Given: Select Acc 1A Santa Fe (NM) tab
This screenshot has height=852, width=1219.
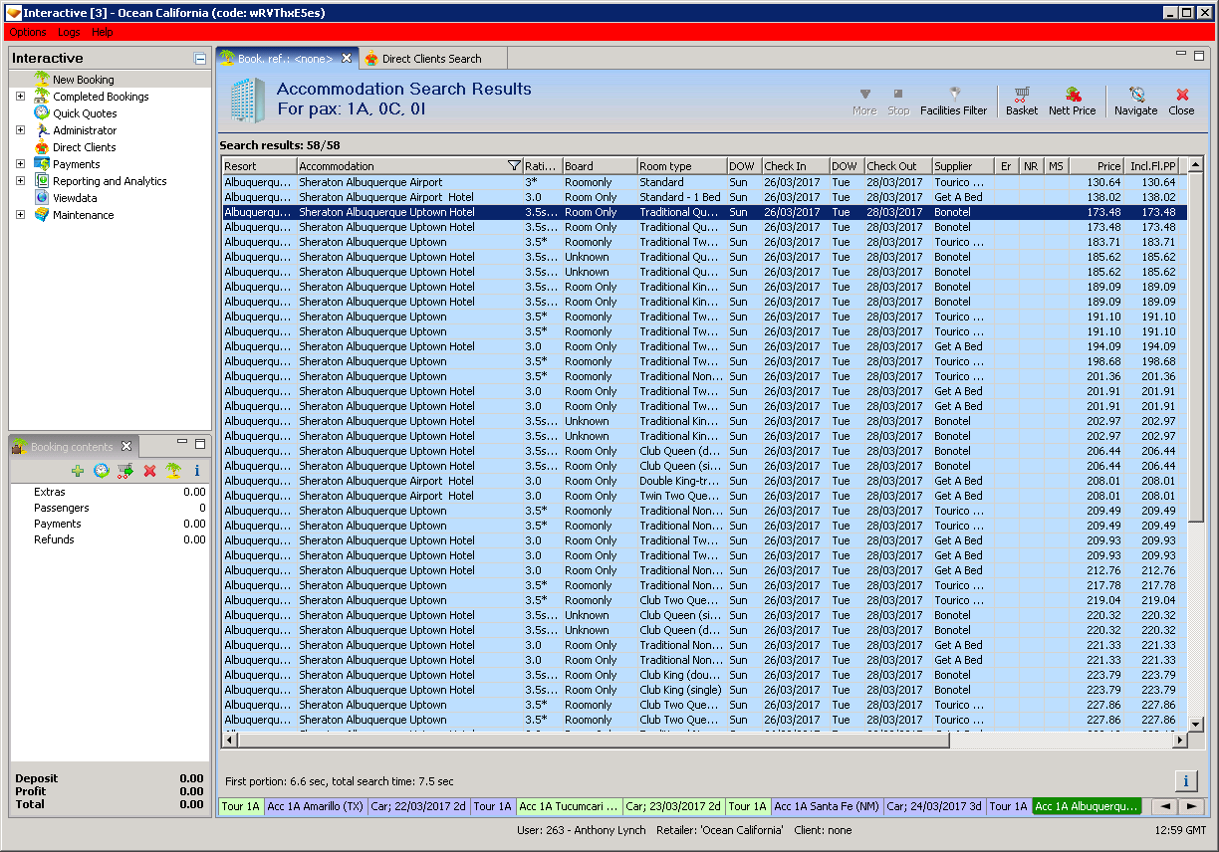Looking at the screenshot, I should pos(826,806).
